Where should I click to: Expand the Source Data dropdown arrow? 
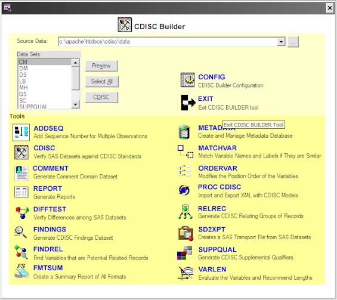point(281,42)
